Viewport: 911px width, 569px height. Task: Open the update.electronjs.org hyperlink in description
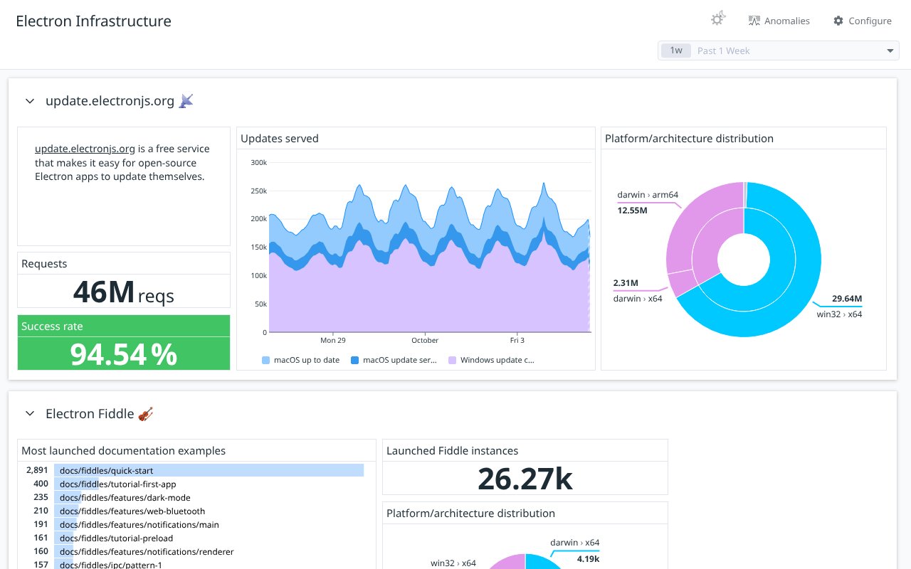[85, 149]
